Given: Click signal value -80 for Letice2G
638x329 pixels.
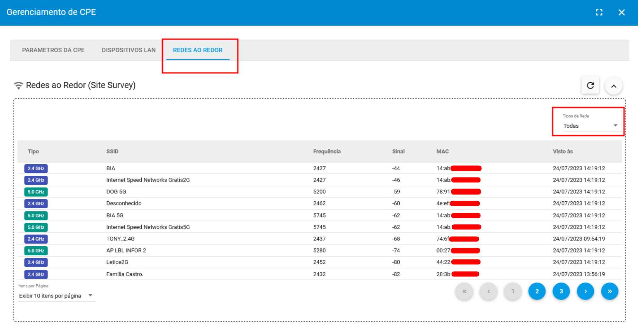Looking at the screenshot, I should 396,262.
